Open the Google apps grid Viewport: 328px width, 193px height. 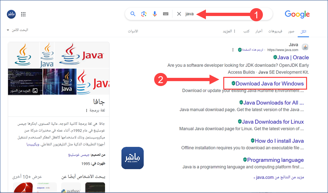(23, 14)
